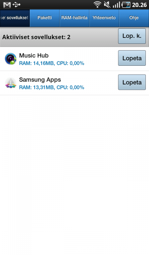Switch to the Paketti tab
Image resolution: width=149 pixels, height=255 pixels.
45,18
